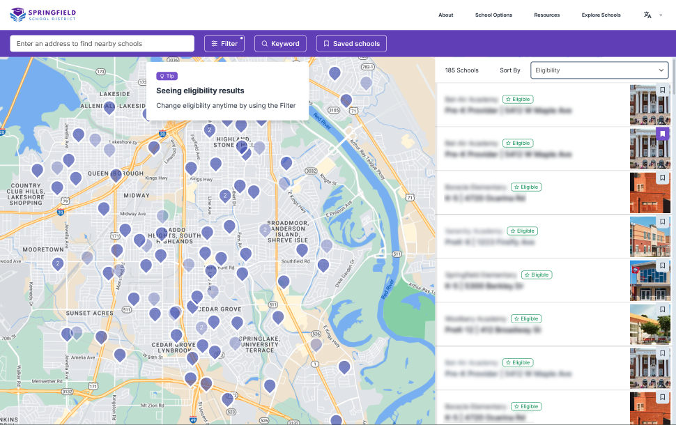Unsave the second bookmarked school listing
Viewport: 676px width, 425px height.
[x=663, y=134]
